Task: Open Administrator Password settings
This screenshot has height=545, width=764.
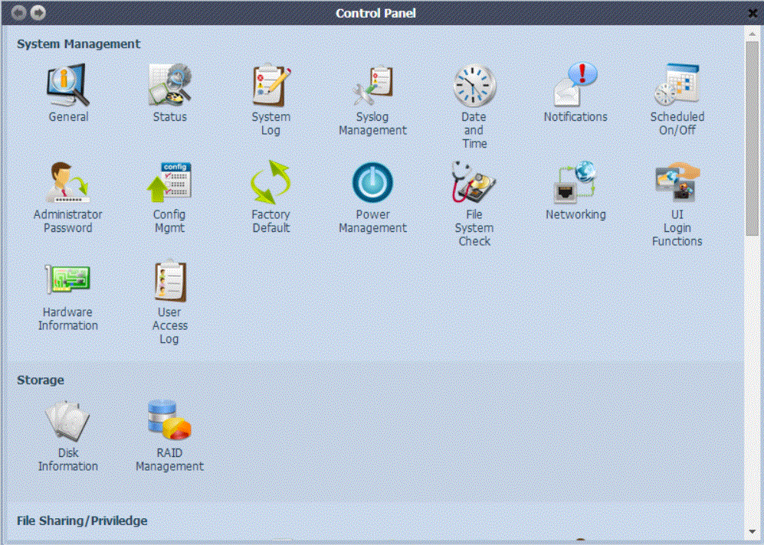Action: click(x=68, y=182)
